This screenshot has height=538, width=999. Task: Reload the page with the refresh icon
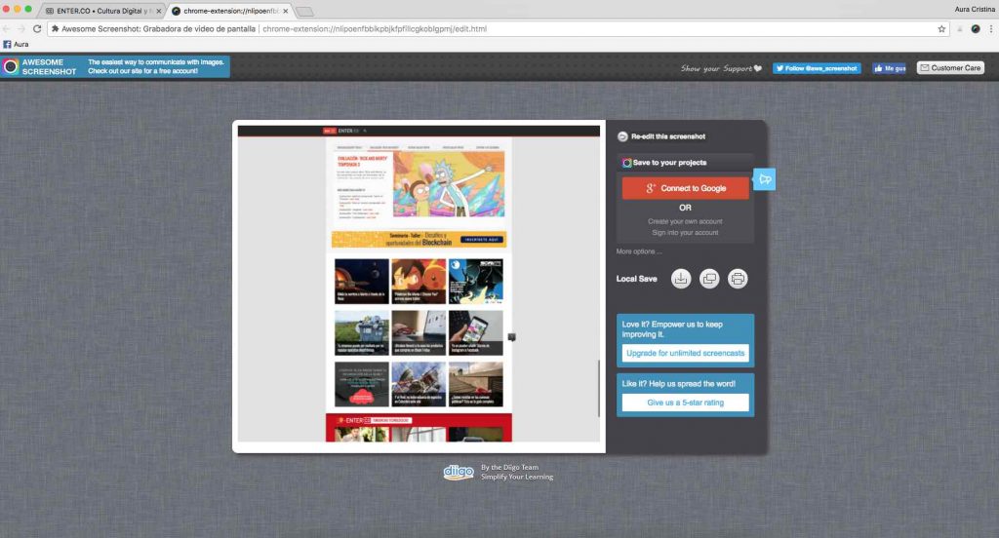pyautogui.click(x=37, y=29)
